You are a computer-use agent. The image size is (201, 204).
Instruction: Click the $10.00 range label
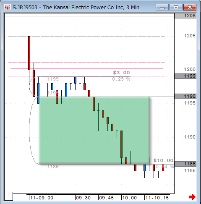pos(163,160)
